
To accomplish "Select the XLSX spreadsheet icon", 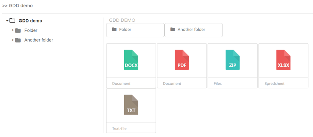I will click(x=283, y=60).
